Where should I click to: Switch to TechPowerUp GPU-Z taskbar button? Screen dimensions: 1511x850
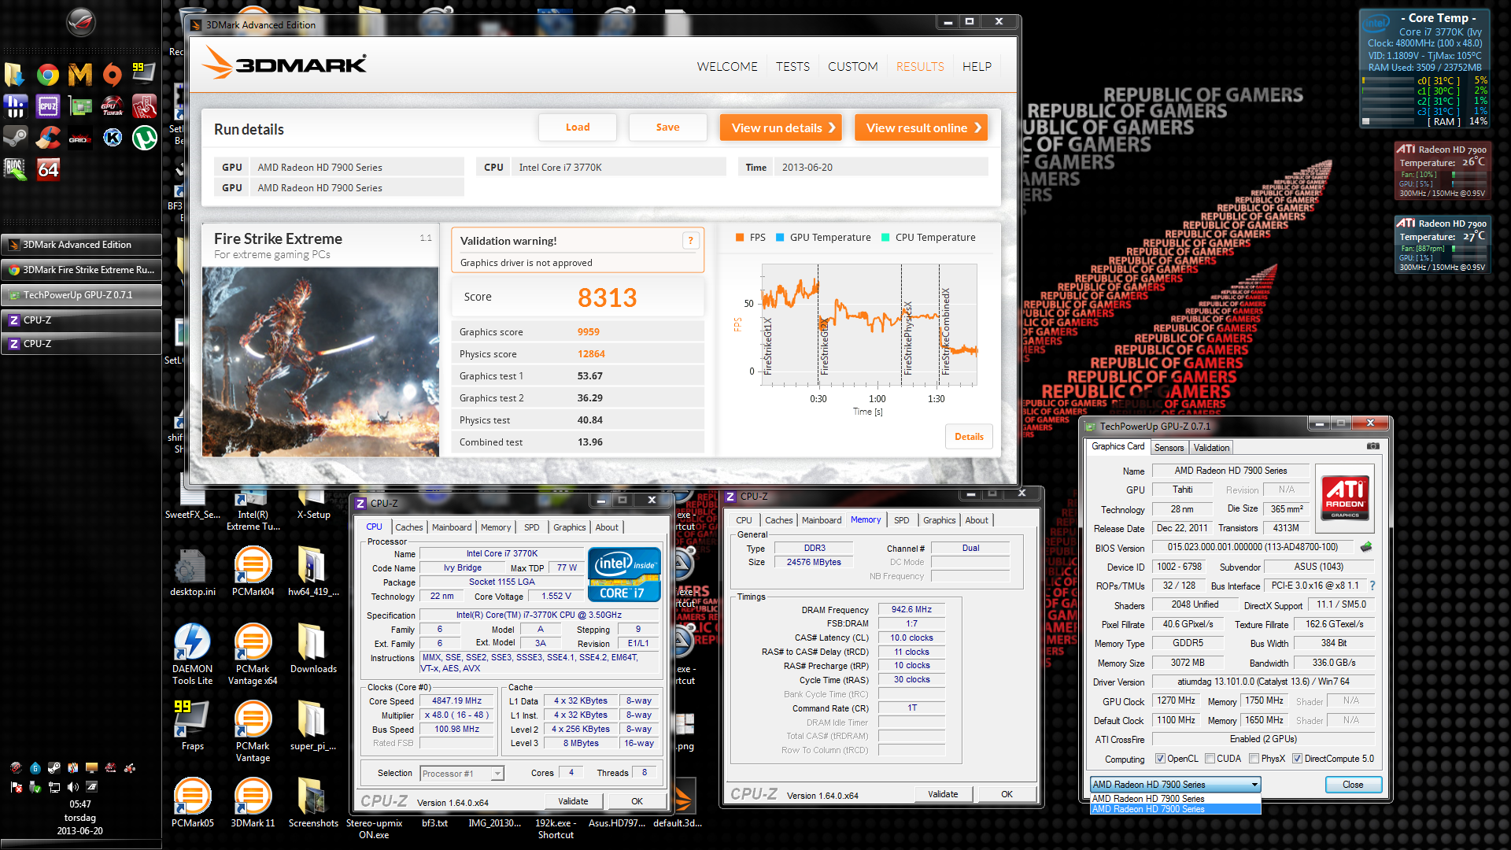[82, 295]
